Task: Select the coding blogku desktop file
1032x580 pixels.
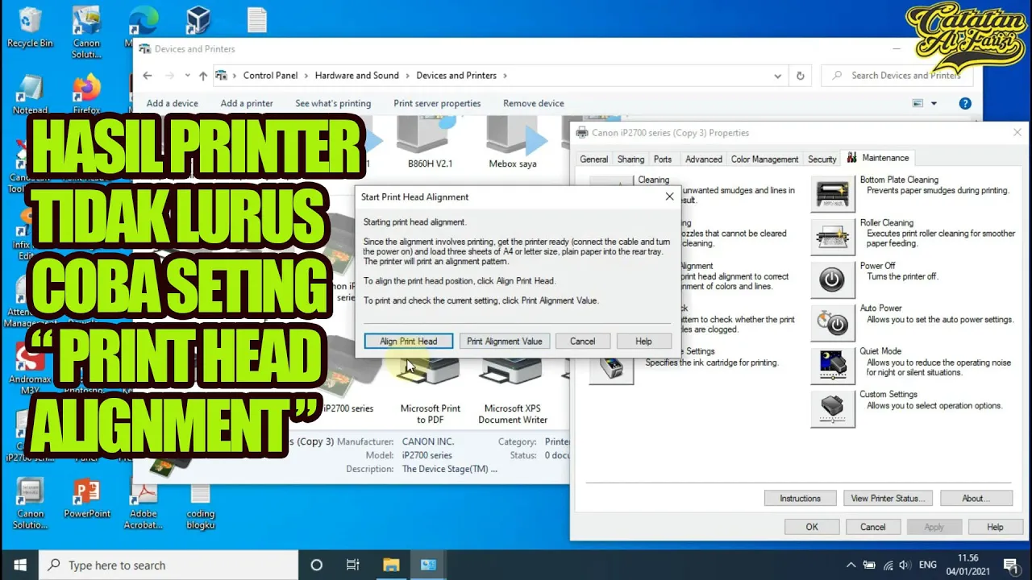Action: 200,505
